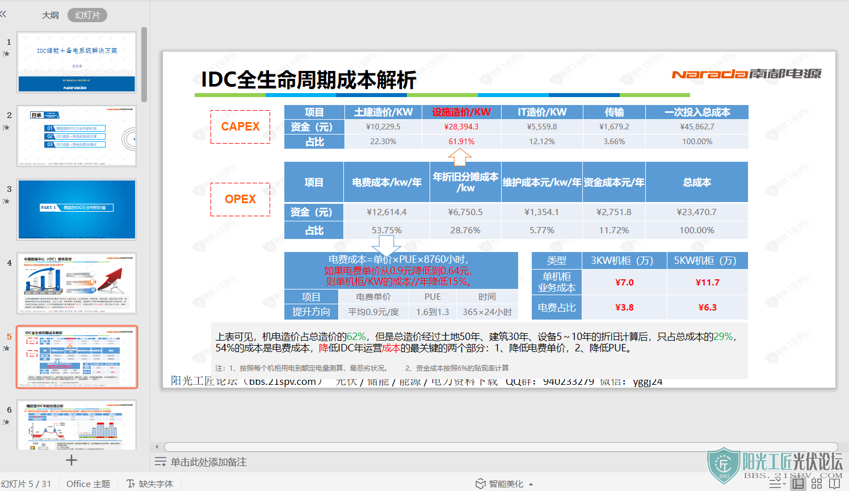Click the 缺失字体 missing fonts button
The image size is (849, 491).
click(x=150, y=484)
